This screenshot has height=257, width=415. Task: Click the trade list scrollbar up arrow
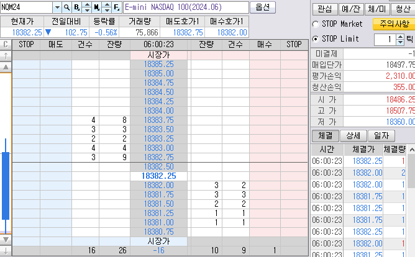tap(411, 150)
